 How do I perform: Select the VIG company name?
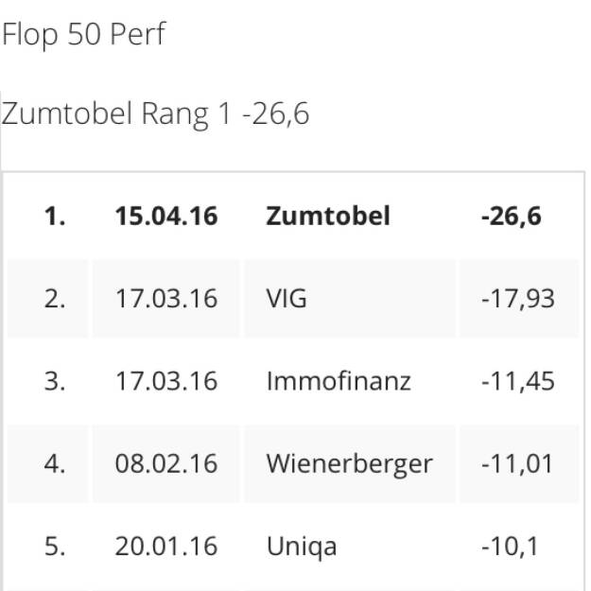(x=287, y=299)
